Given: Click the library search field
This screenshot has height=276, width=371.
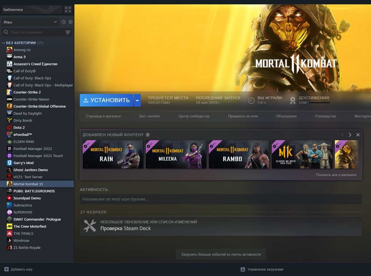Looking at the screenshot, I should pos(37,32).
